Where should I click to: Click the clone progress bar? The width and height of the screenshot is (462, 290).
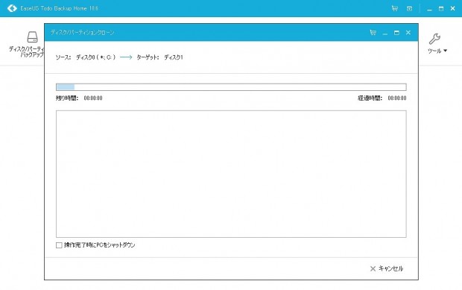tap(231, 87)
